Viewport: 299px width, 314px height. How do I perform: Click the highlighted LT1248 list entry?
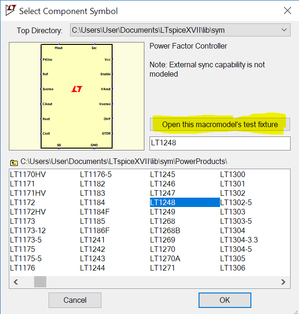(185, 202)
